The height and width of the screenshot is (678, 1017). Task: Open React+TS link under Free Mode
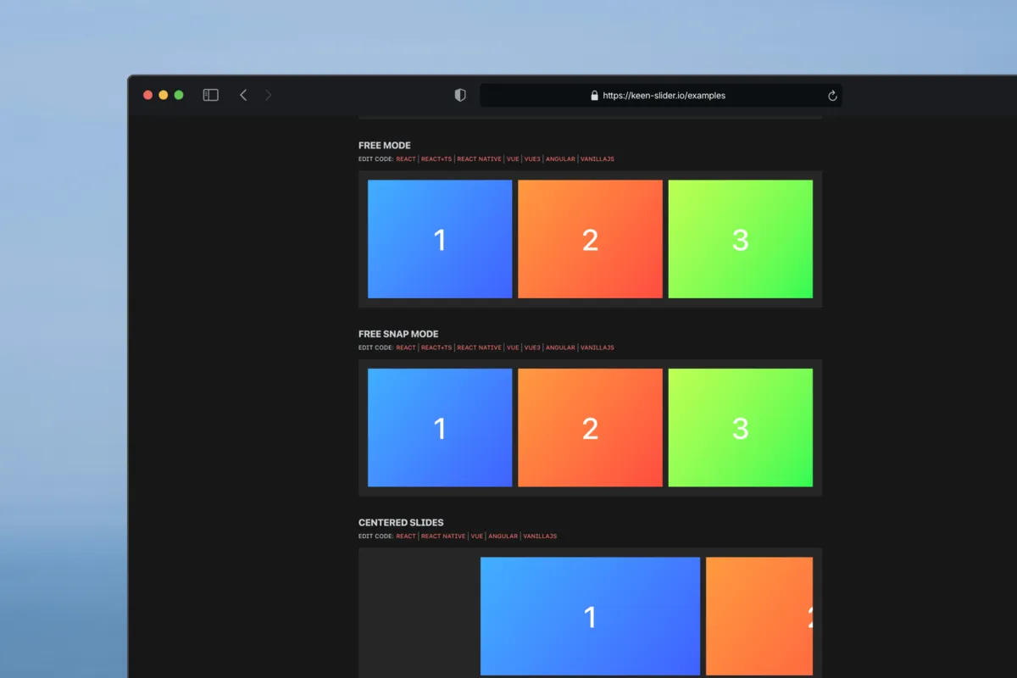click(436, 159)
